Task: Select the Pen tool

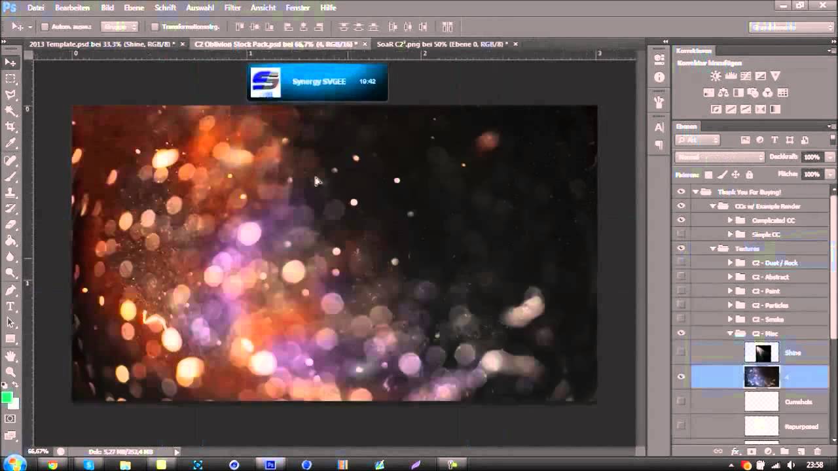Action: click(x=10, y=290)
